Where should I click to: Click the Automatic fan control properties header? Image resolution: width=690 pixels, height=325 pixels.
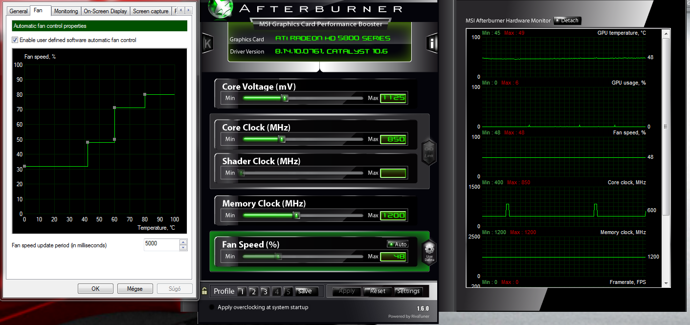coord(99,26)
